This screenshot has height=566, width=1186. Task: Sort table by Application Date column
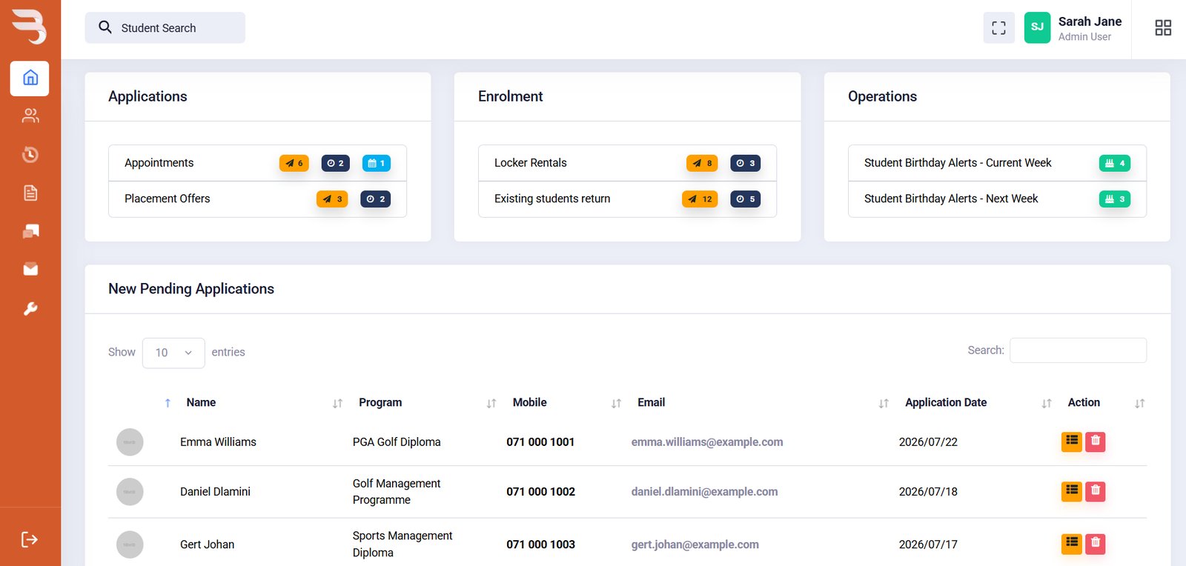click(946, 402)
